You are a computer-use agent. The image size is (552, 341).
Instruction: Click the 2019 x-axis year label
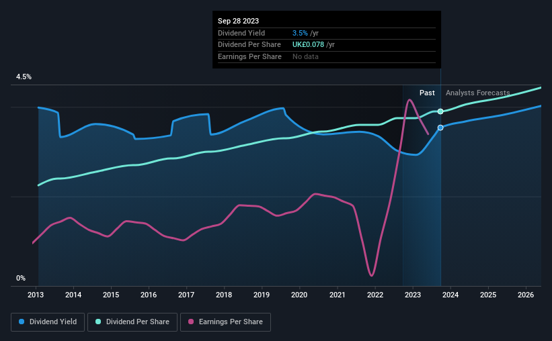[262, 295]
